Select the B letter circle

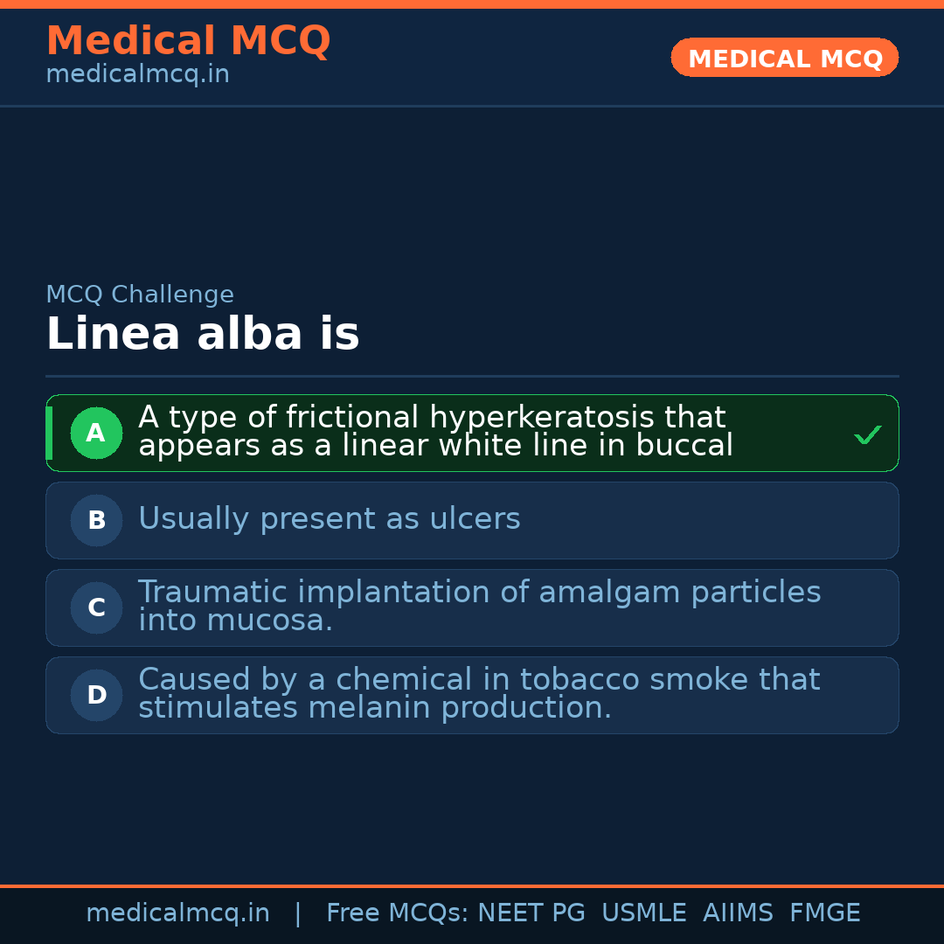(96, 521)
